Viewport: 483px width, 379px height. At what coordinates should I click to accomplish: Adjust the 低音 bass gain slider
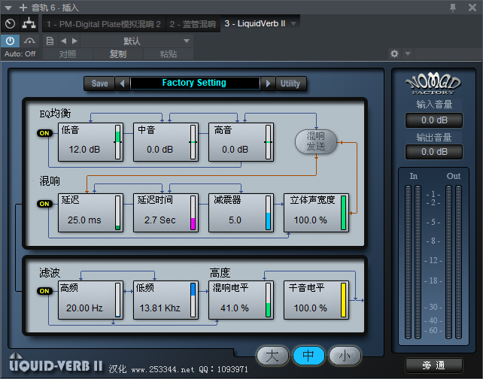tap(117, 142)
